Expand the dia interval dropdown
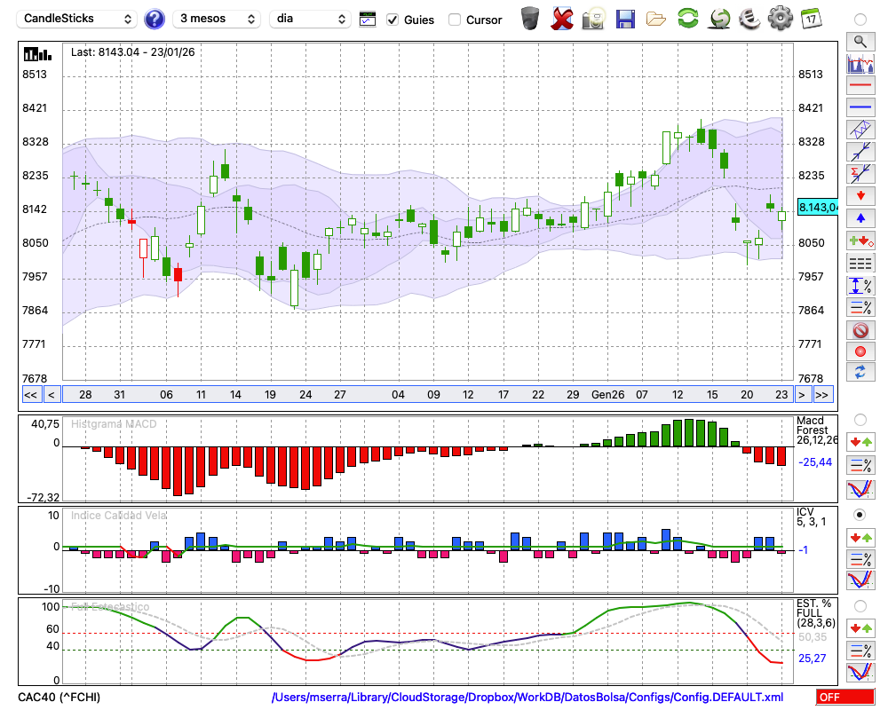 pos(311,19)
